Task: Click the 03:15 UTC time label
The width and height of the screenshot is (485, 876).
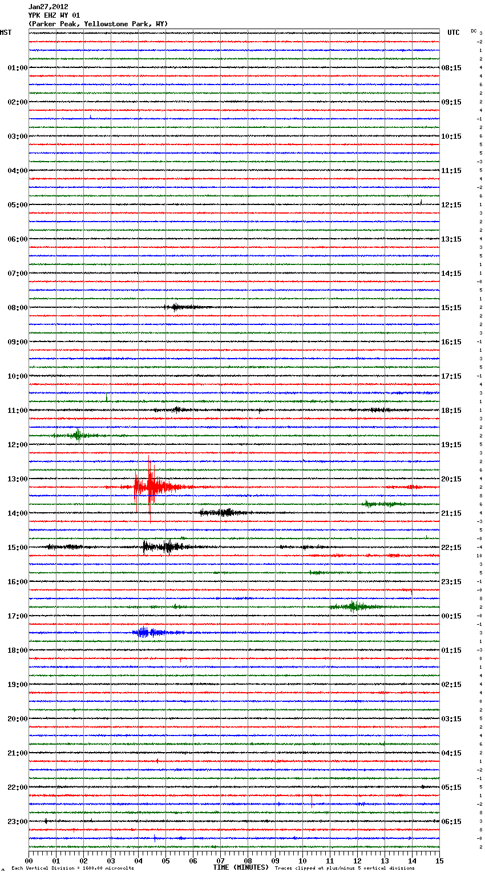Action: [451, 719]
